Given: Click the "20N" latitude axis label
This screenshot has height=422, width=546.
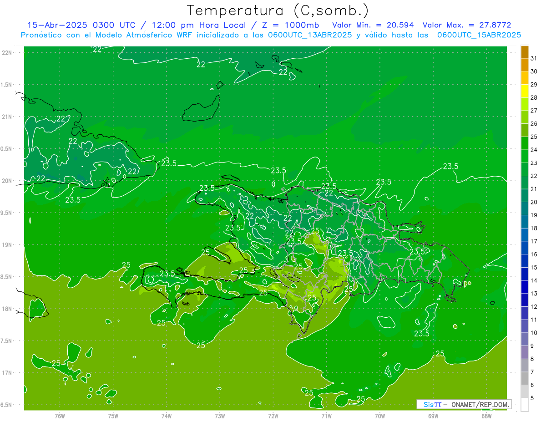Looking at the screenshot, I should coord(7,181).
